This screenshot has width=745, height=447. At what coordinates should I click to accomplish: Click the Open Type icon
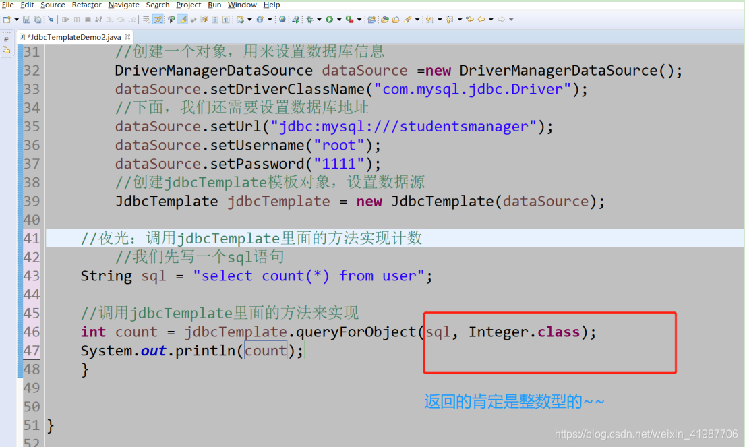click(384, 20)
